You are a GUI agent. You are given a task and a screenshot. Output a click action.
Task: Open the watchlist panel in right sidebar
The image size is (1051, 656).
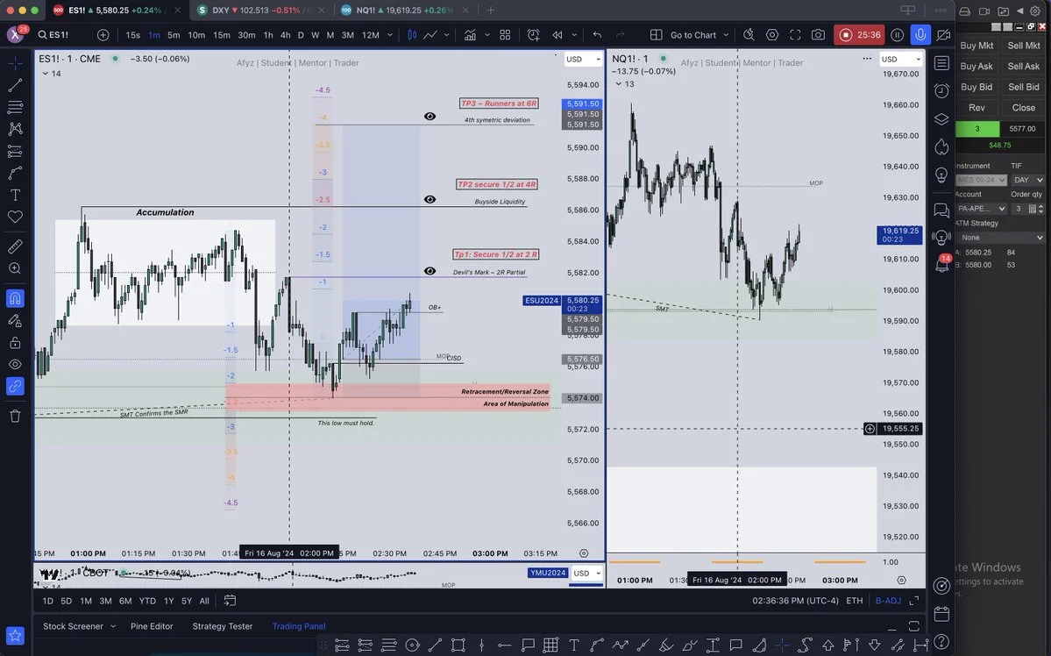(x=941, y=63)
